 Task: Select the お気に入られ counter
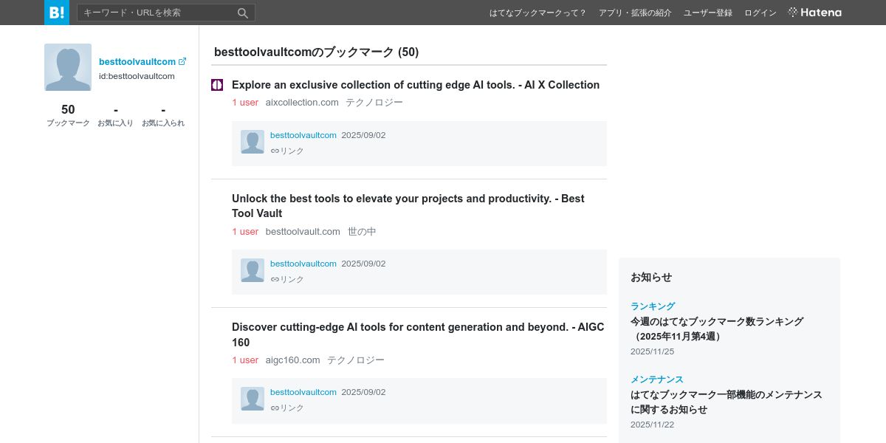click(163, 115)
